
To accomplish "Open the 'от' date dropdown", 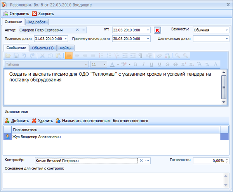I will (148, 30).
